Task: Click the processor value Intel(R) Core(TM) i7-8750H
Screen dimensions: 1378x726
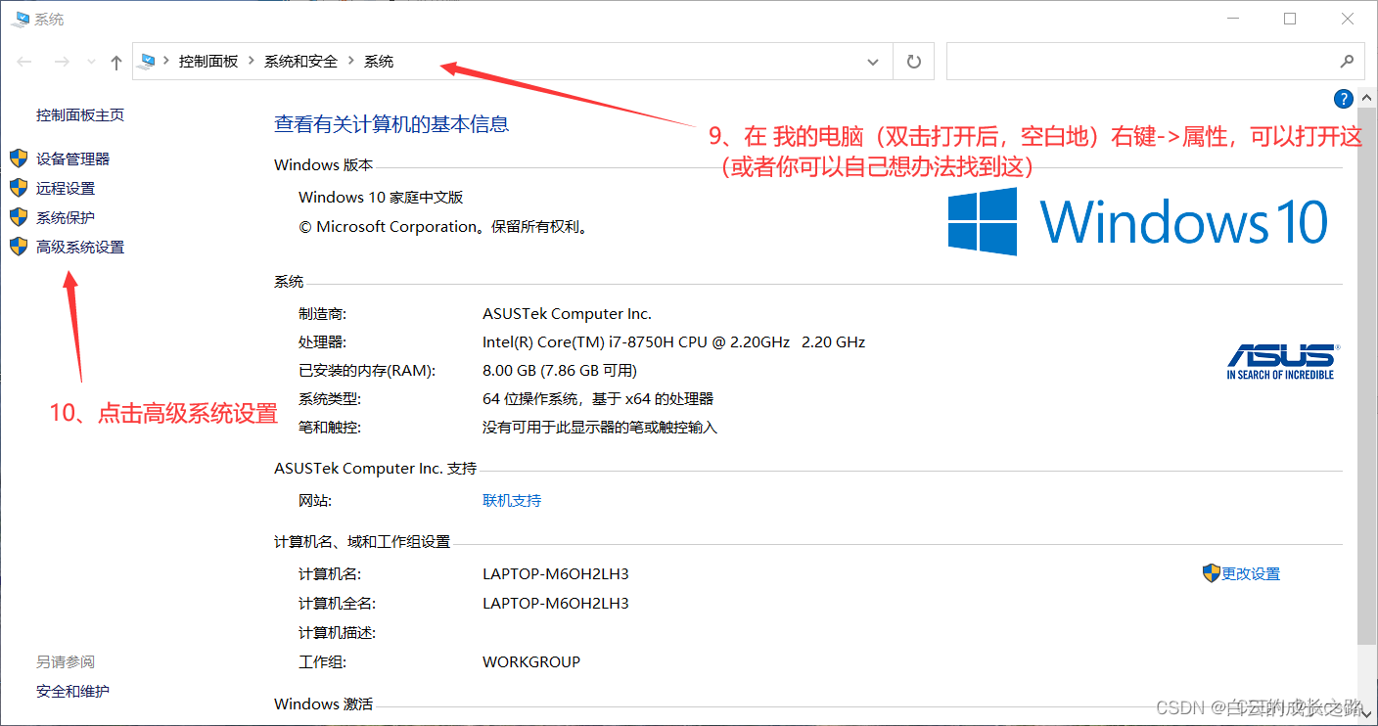Action: click(673, 341)
